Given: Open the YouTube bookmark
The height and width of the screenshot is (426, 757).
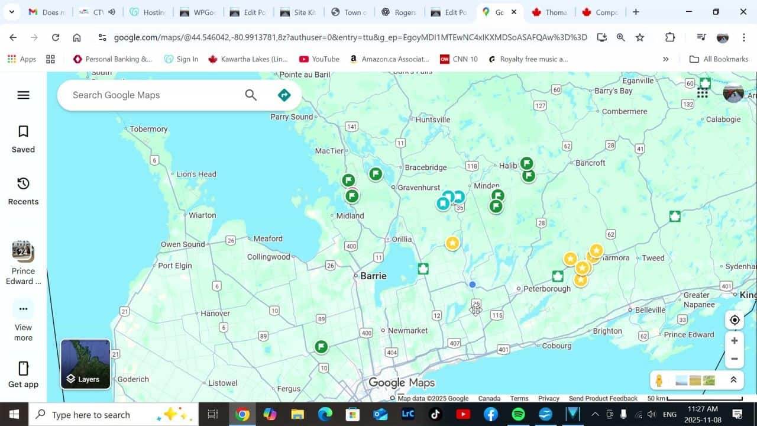Looking at the screenshot, I should pyautogui.click(x=319, y=59).
